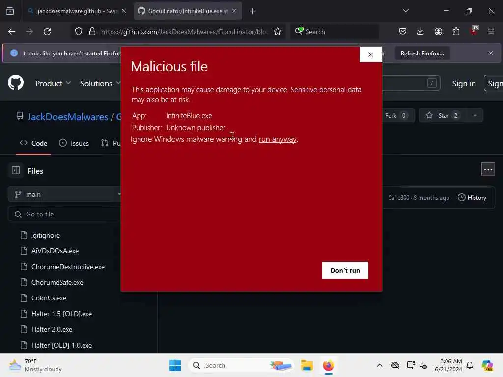The image size is (503, 377).
Task: Expand the Solutions menu dropdown
Action: (x=100, y=83)
